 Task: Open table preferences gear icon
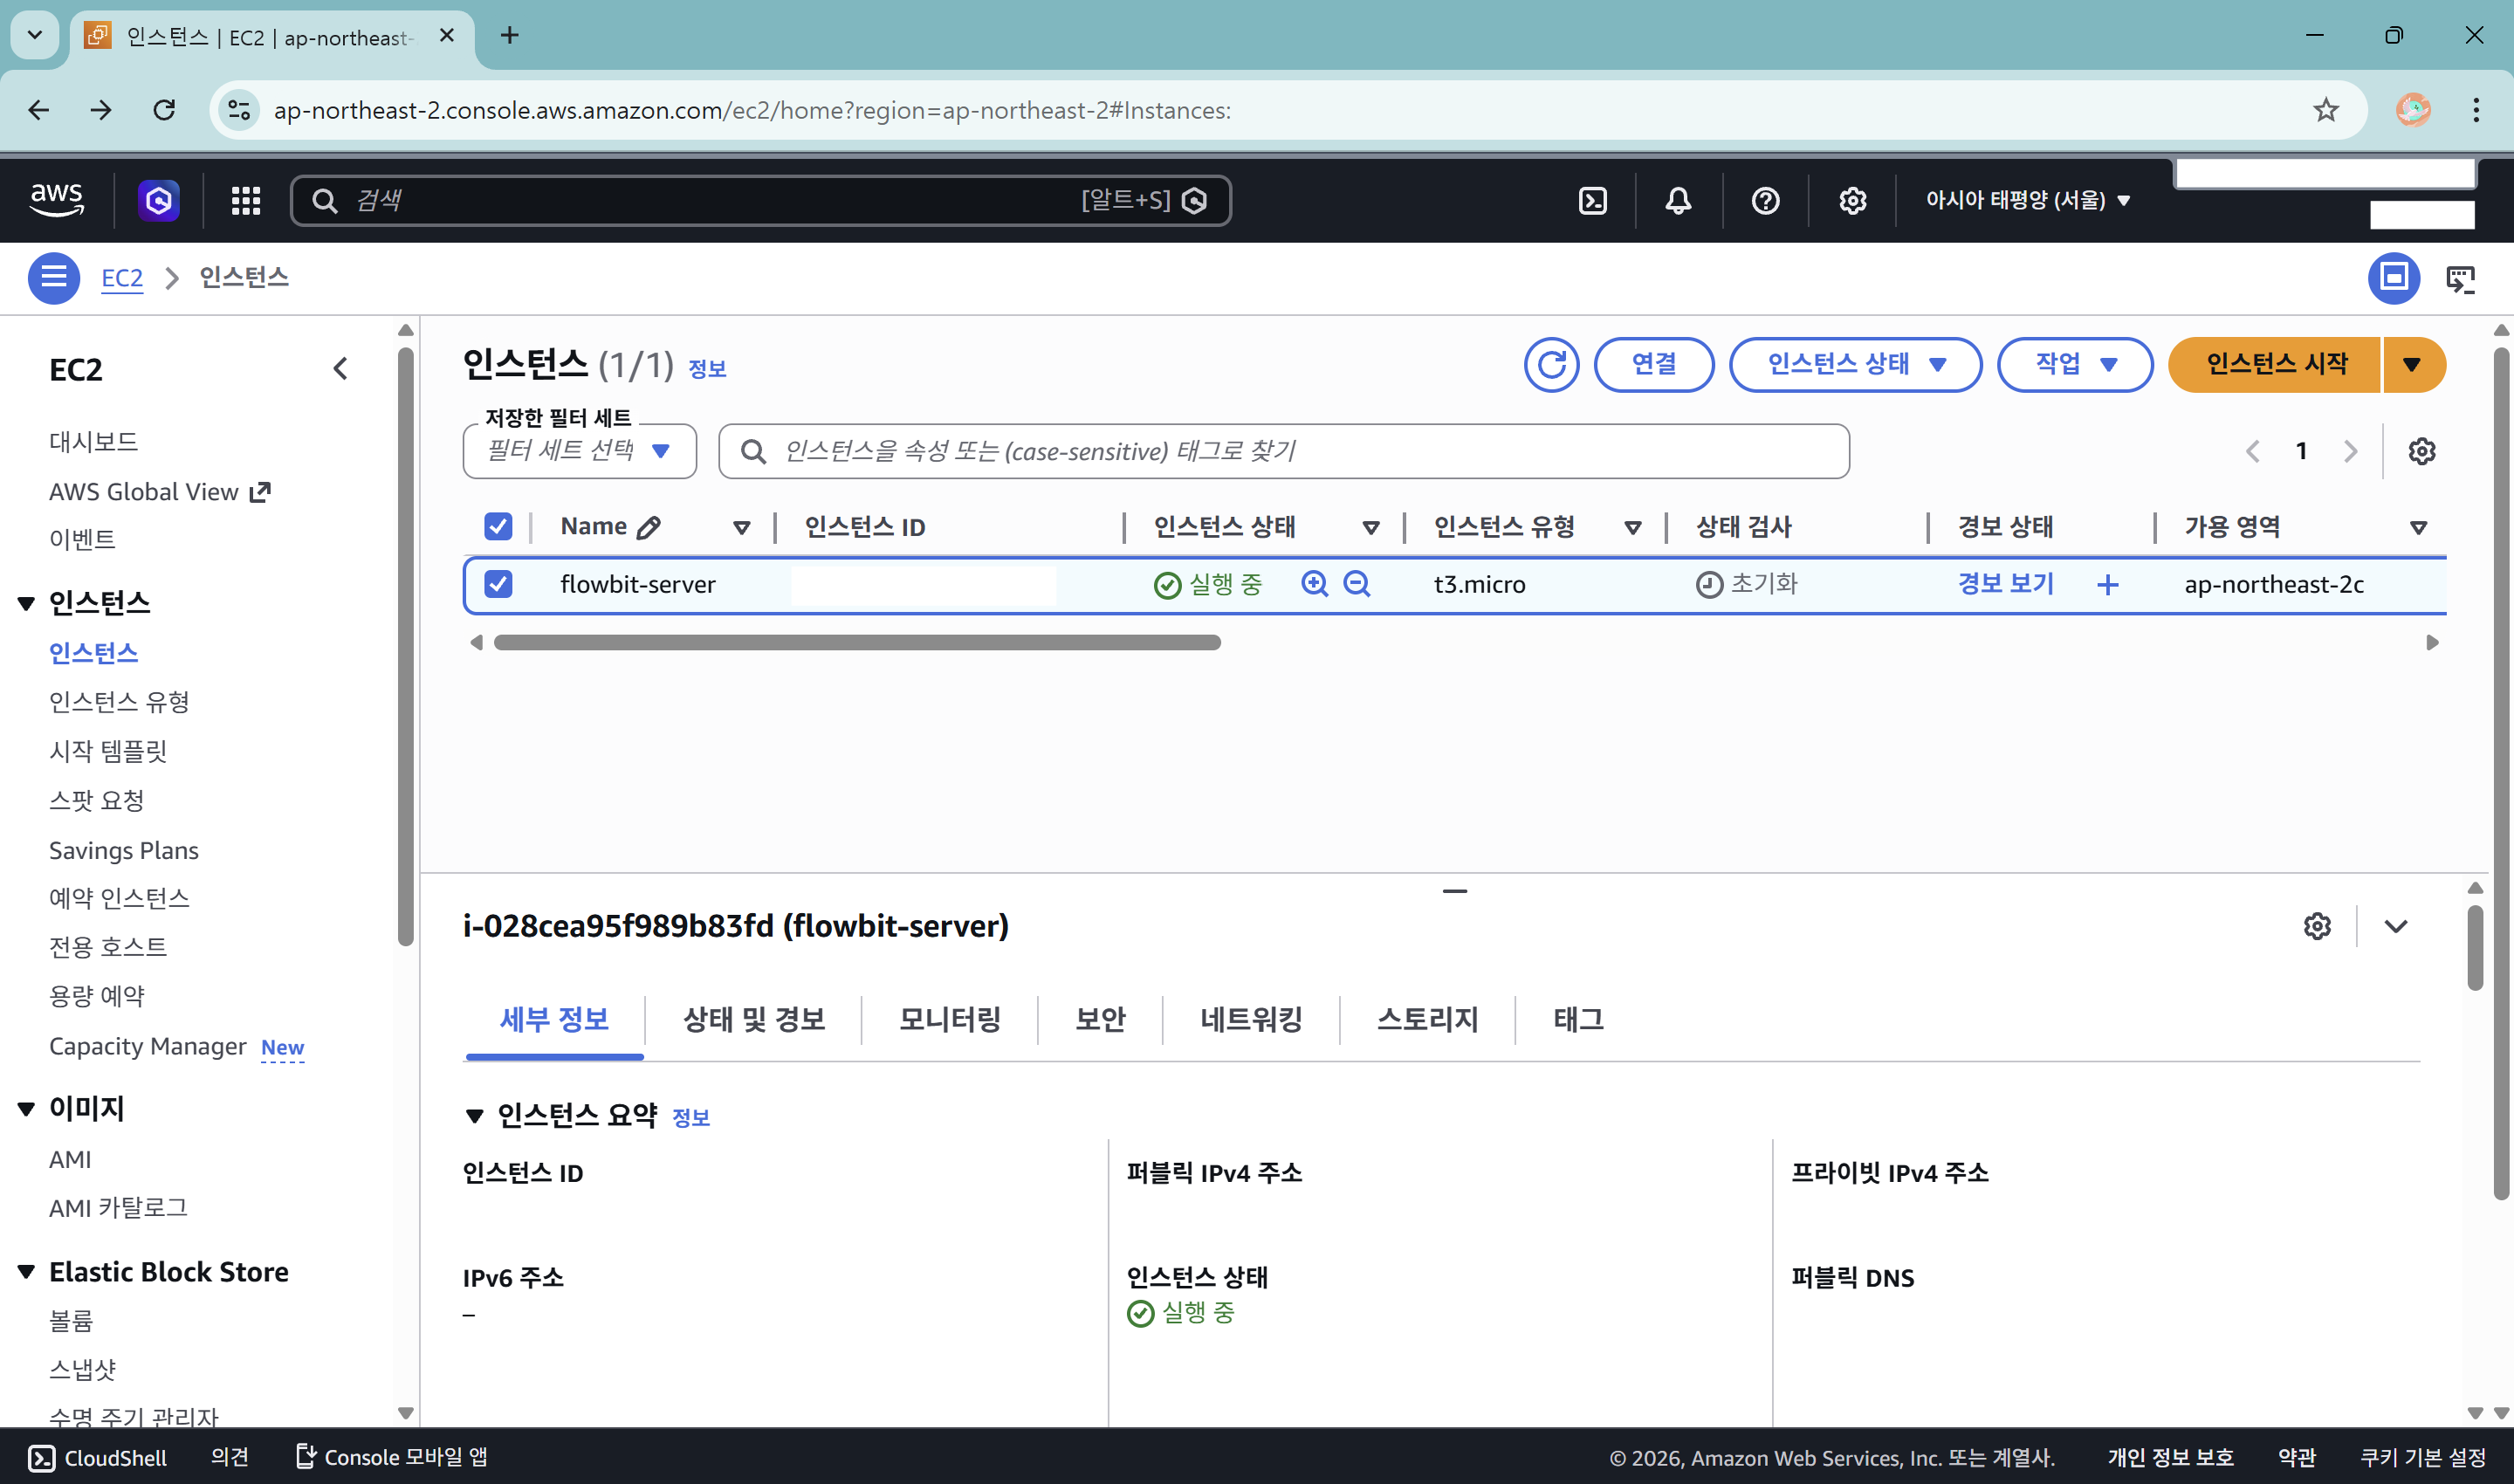[x=2422, y=451]
